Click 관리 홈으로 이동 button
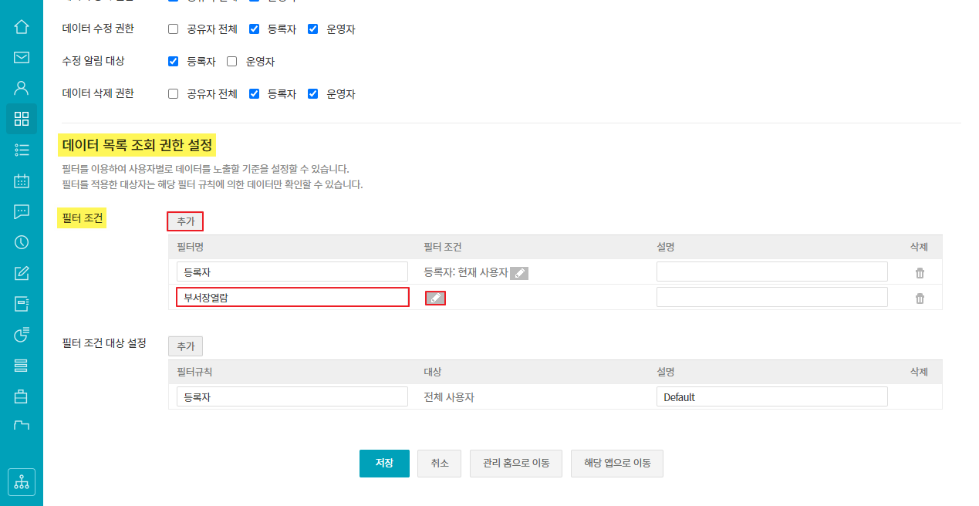This screenshot has width=979, height=506. [515, 464]
